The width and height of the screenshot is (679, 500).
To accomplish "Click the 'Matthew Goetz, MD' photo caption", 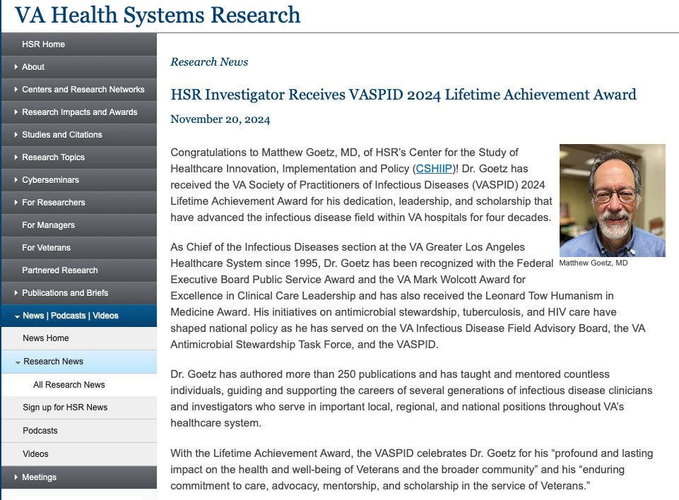I will tap(594, 263).
